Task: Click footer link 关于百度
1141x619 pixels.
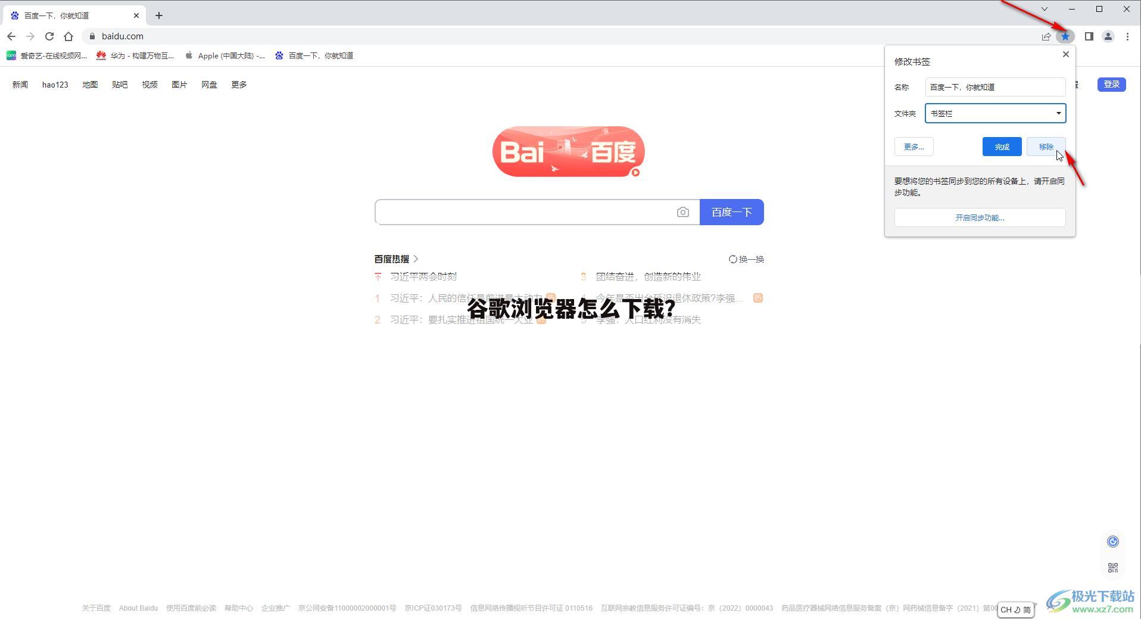Action: (96, 608)
